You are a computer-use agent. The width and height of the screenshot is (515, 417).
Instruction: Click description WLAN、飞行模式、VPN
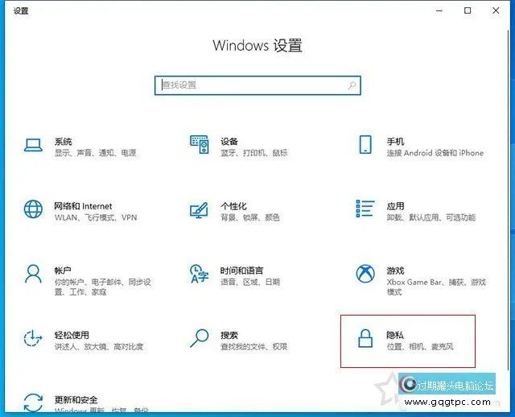96,217
